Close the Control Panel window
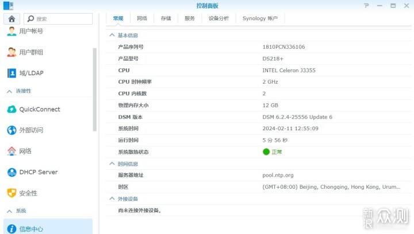414x234 pixels. click(407, 6)
